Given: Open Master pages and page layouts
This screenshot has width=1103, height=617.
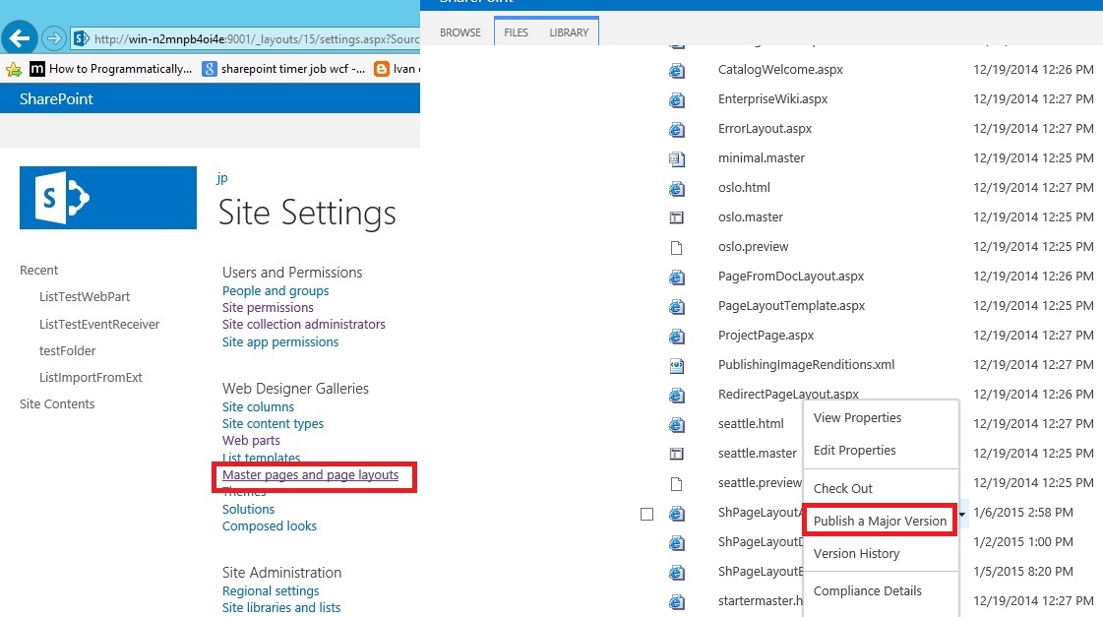Looking at the screenshot, I should point(310,475).
